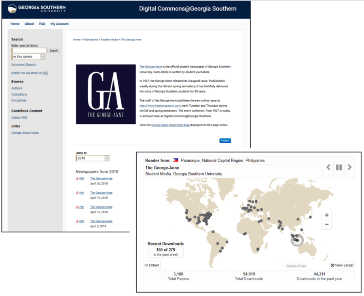Browse by Authors link
Viewport: 364px width, 296px height.
(17, 88)
